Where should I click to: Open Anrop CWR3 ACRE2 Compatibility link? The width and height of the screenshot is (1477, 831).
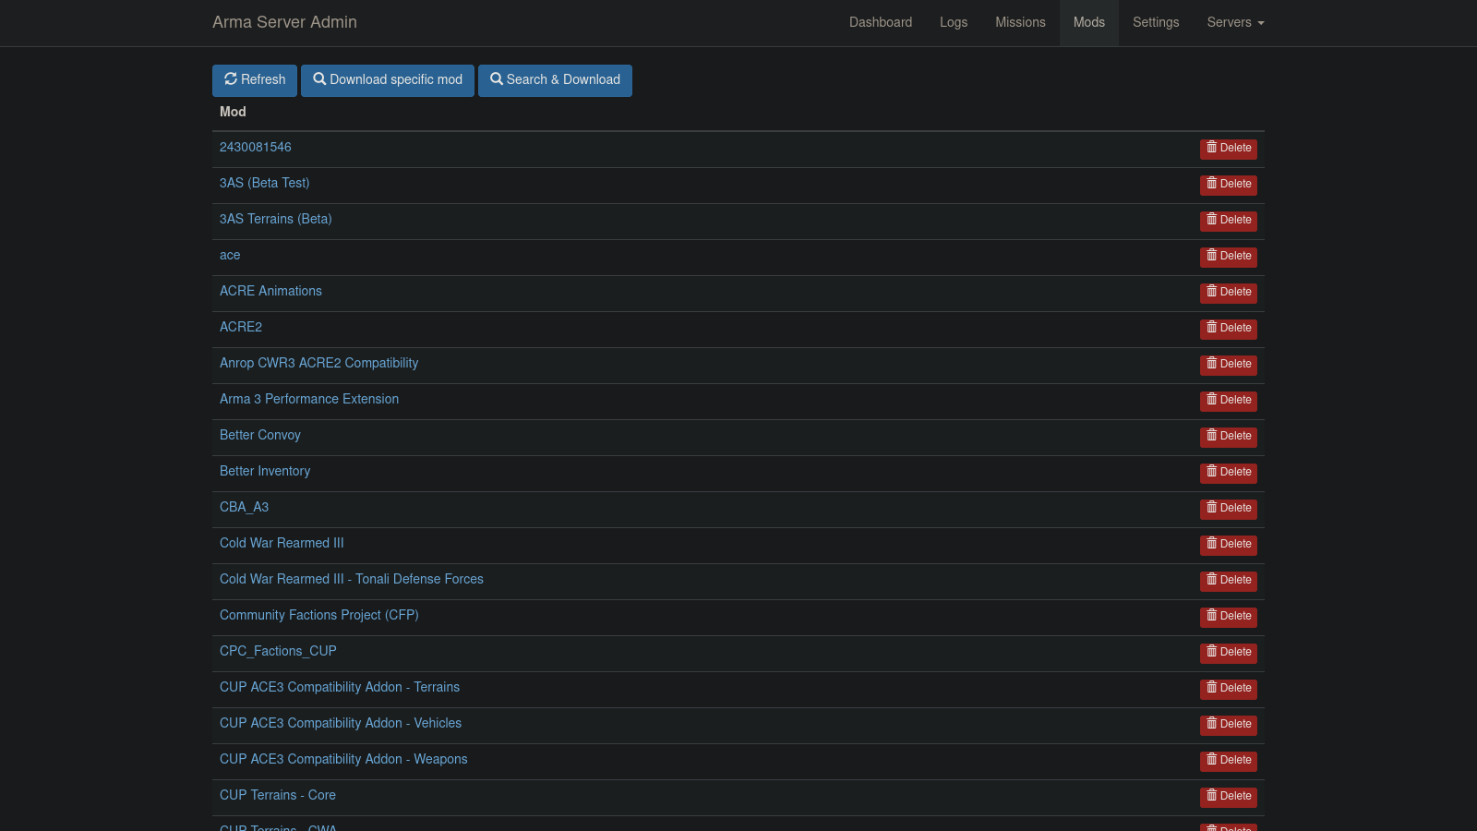tap(319, 363)
